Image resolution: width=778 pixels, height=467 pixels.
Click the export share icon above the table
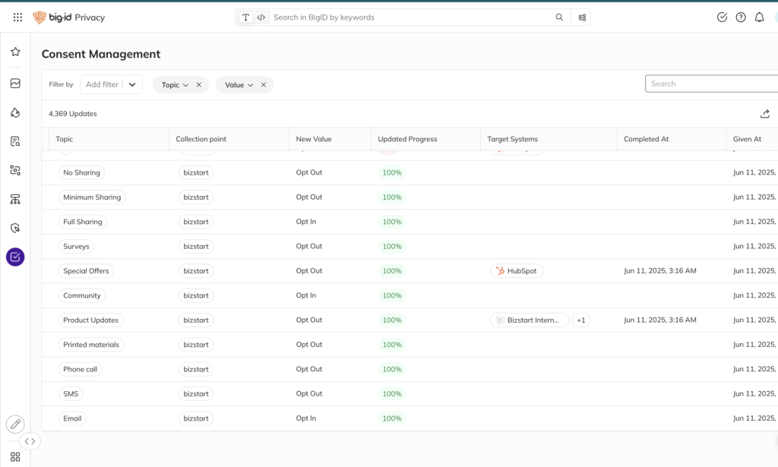tap(765, 114)
